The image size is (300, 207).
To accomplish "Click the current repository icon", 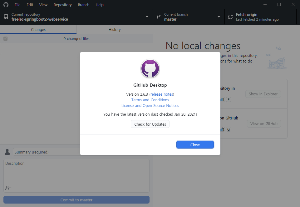I will click(x=6, y=17).
